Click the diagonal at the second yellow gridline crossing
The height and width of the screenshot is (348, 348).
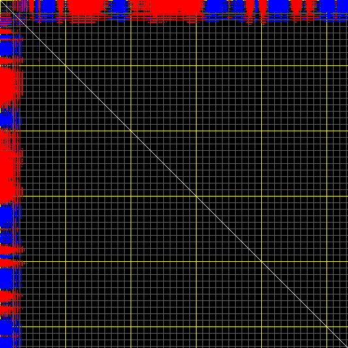[x=131, y=131]
